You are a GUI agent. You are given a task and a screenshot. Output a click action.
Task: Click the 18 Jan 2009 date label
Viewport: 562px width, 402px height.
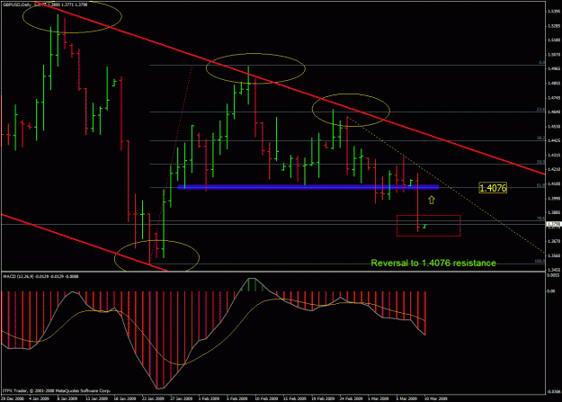point(125,398)
